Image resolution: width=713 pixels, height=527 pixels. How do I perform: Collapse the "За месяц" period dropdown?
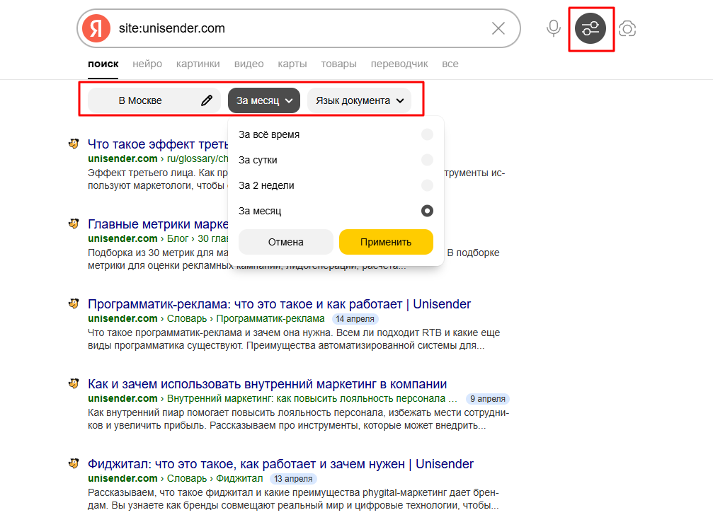[263, 100]
